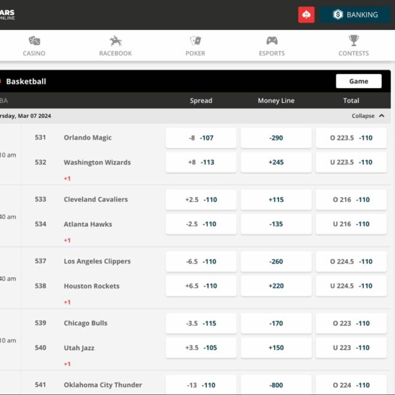Select Over 223 -110 total
The height and width of the screenshot is (395, 395).
(351, 323)
